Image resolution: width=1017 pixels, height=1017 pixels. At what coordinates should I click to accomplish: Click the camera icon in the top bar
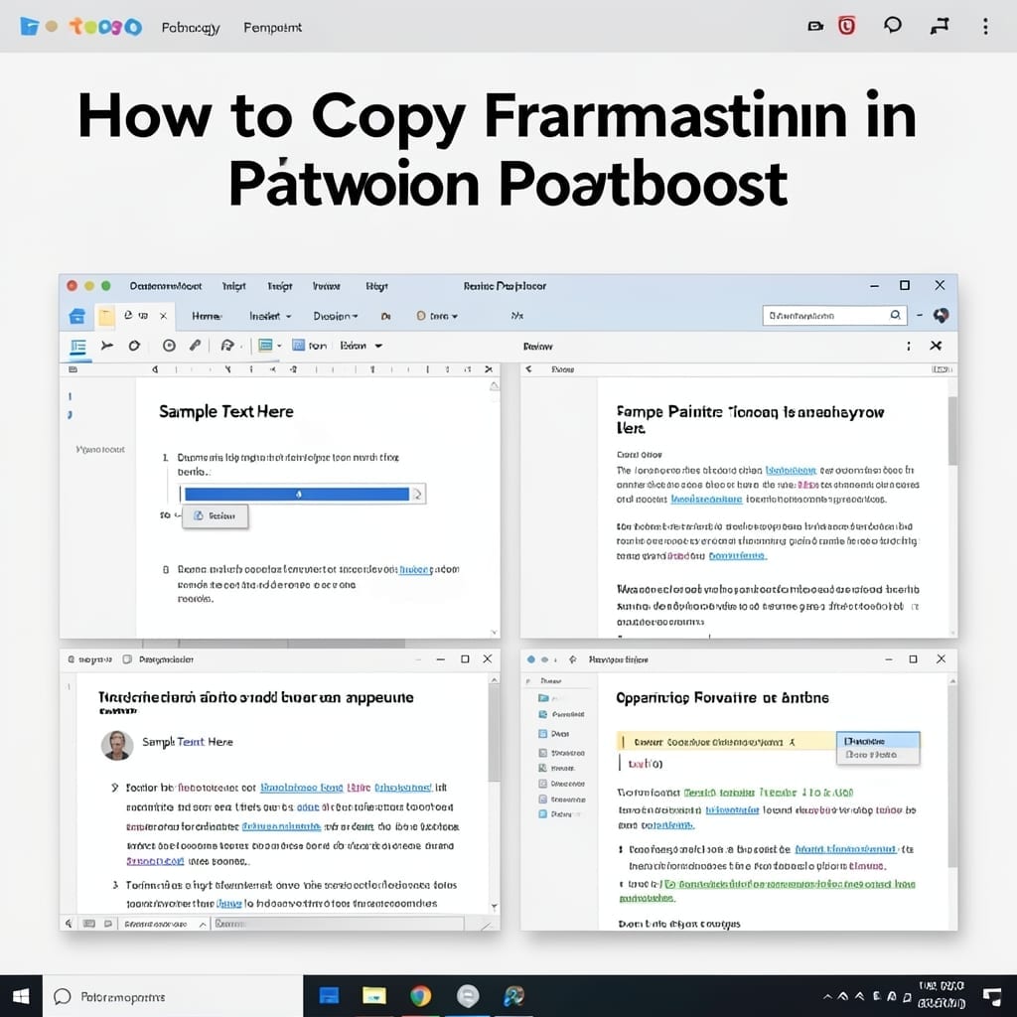coord(815,27)
